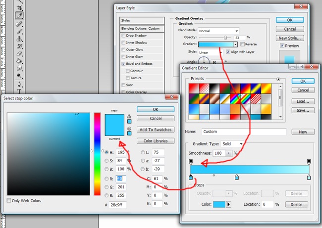Enable the Drop Shadow checkbox
This screenshot has width=322, height=228.
[x=123, y=36]
